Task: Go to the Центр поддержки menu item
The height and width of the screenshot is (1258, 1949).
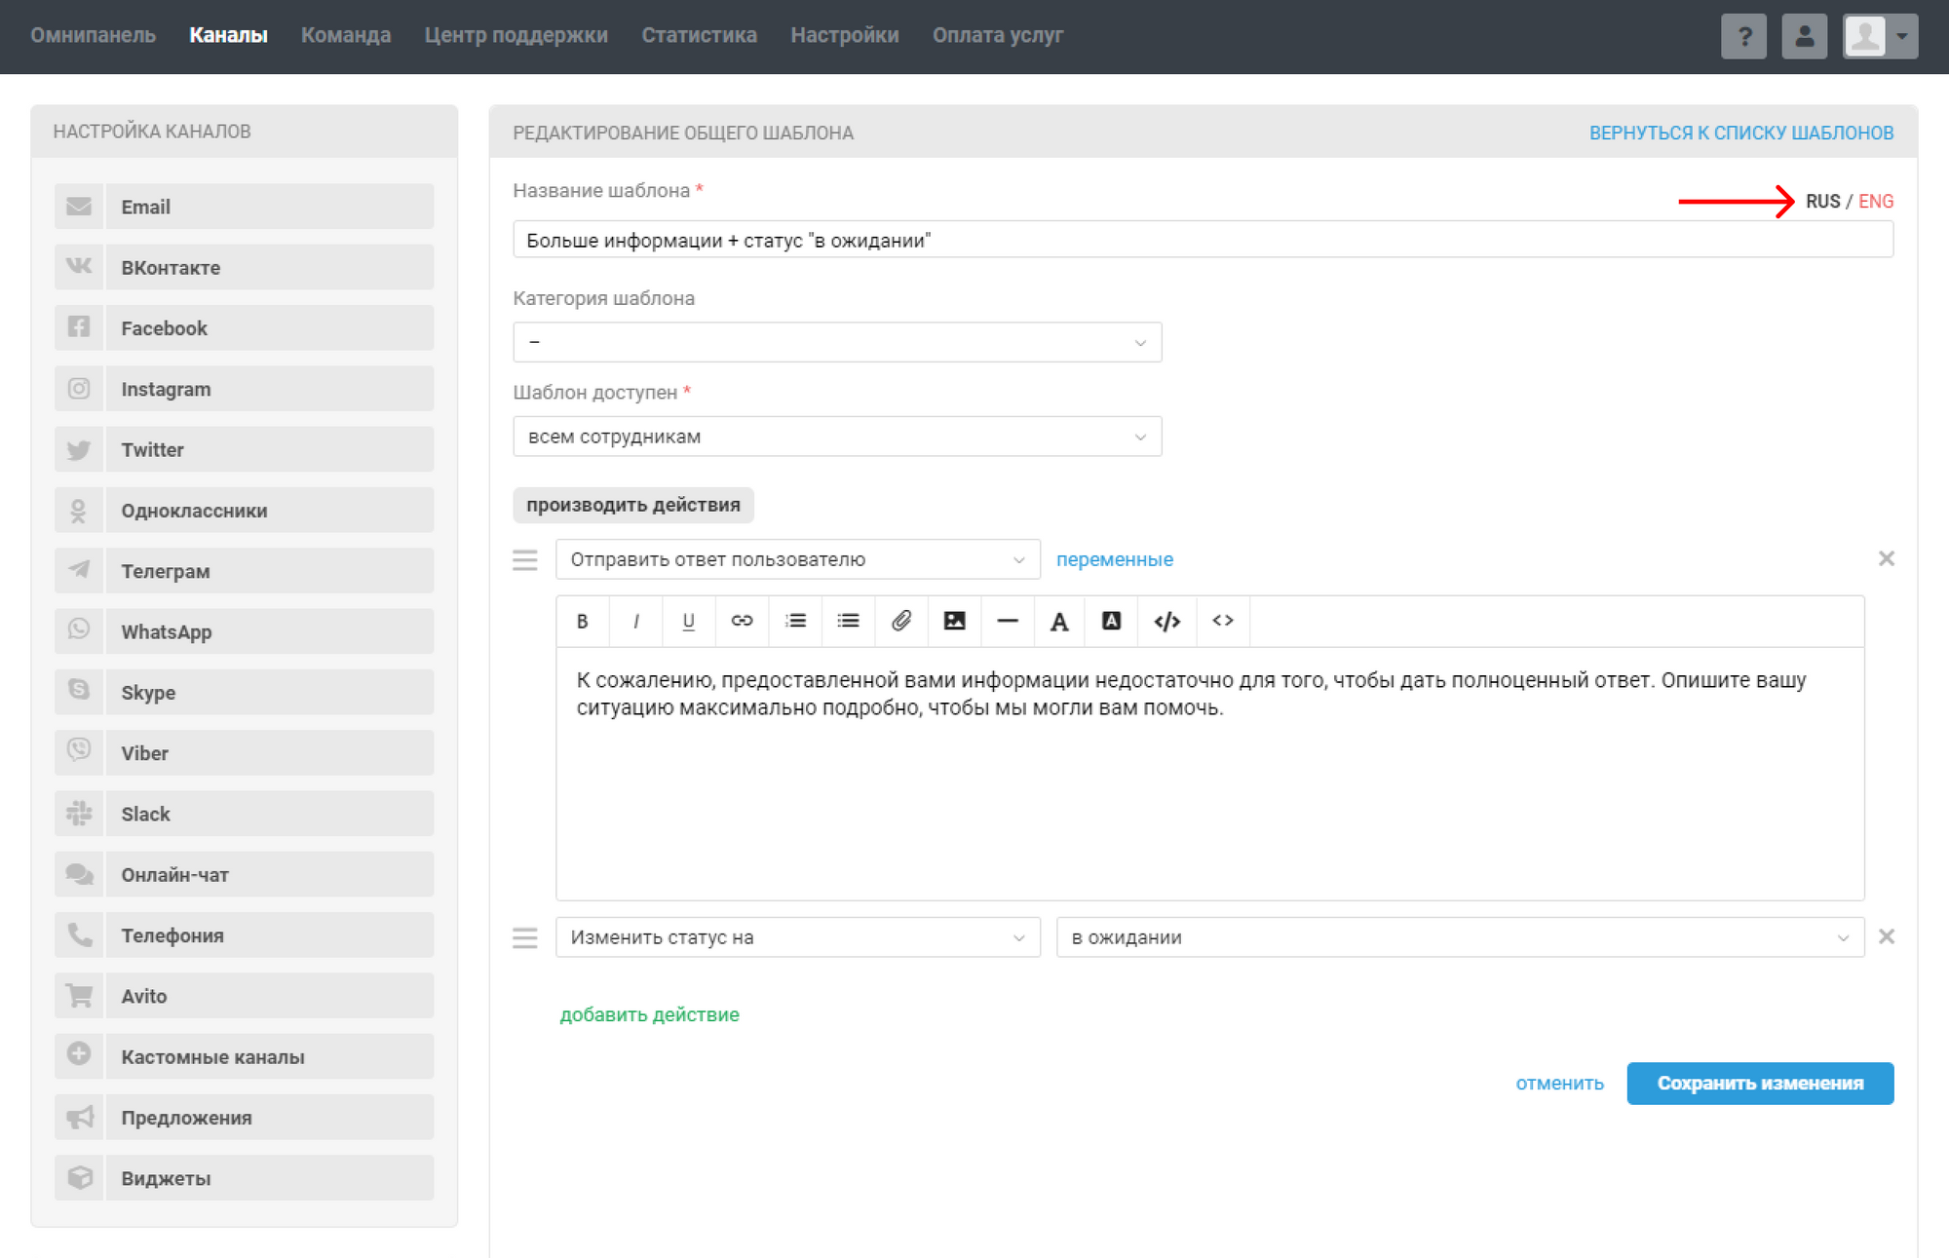Action: pos(516,35)
